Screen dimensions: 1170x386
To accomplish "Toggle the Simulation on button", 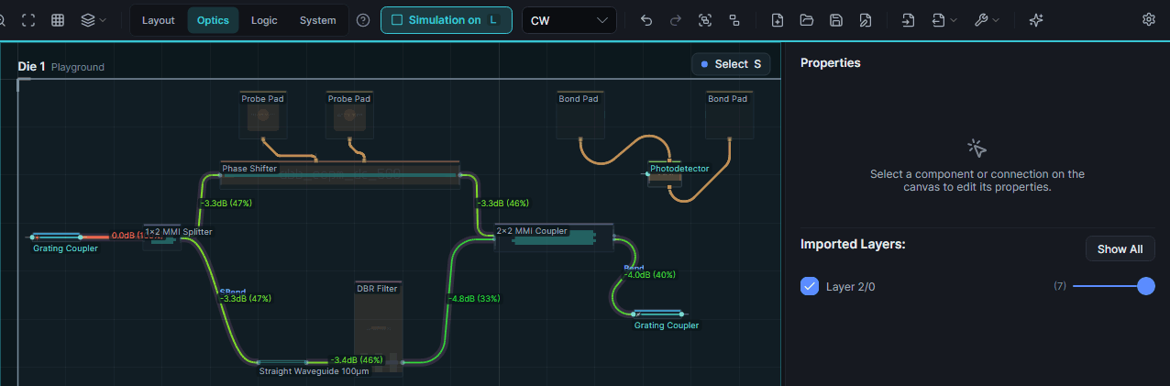I will click(446, 20).
